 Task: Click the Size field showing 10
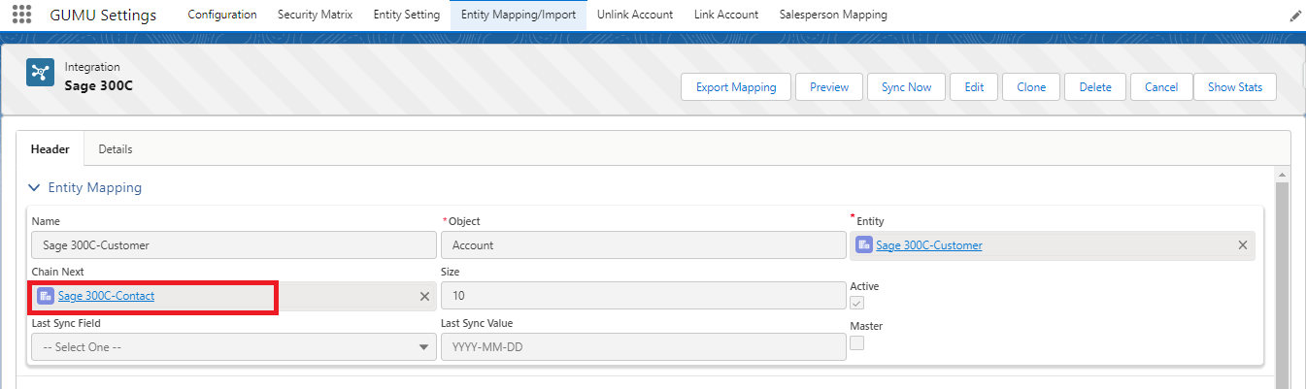pyautogui.click(x=643, y=296)
